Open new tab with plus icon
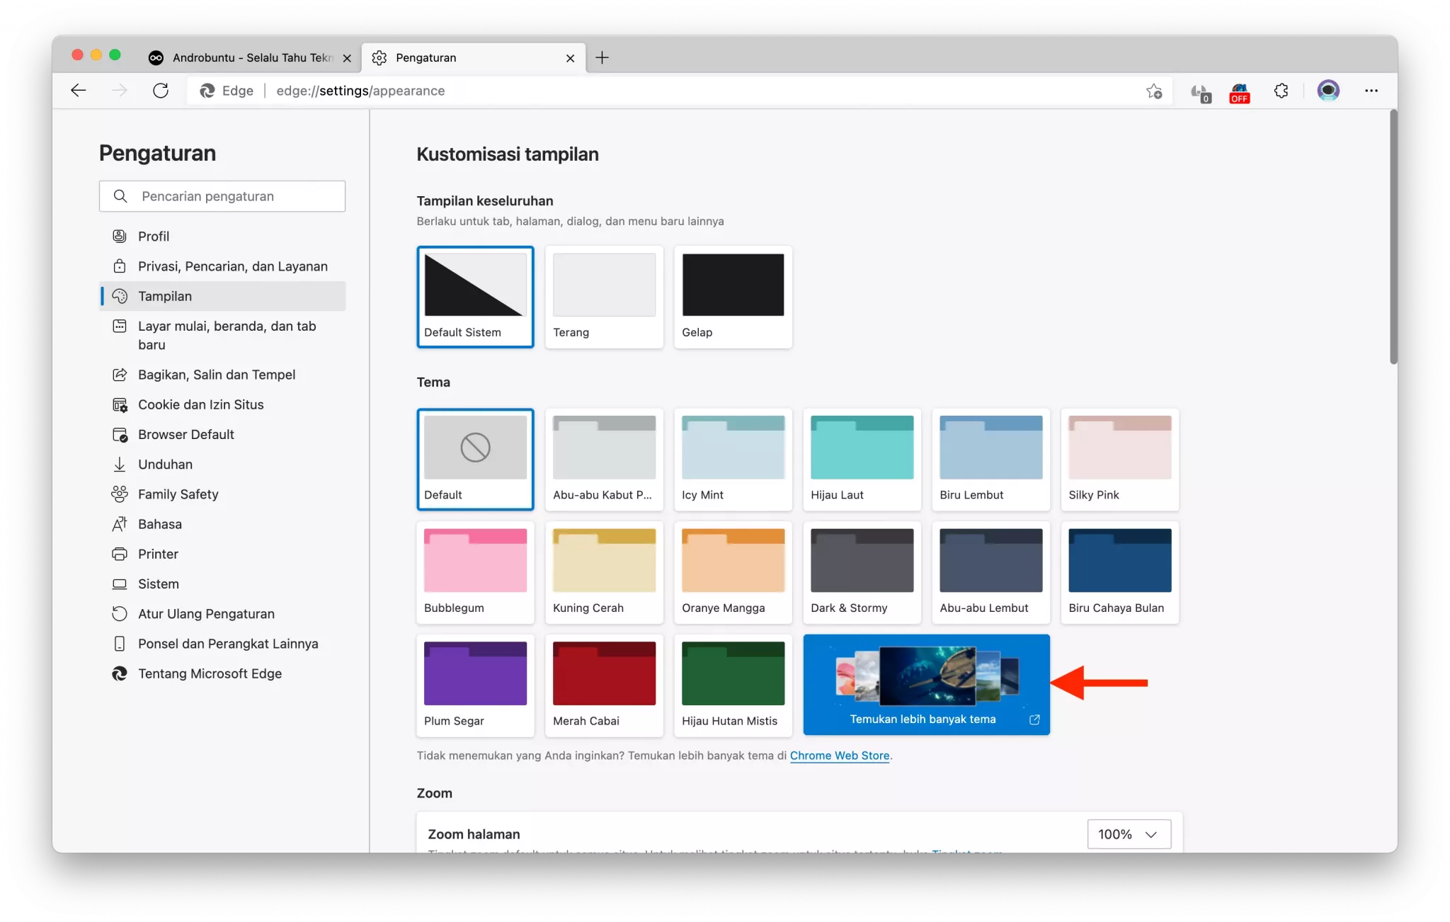Screen dimensions: 1450x922 603,57
